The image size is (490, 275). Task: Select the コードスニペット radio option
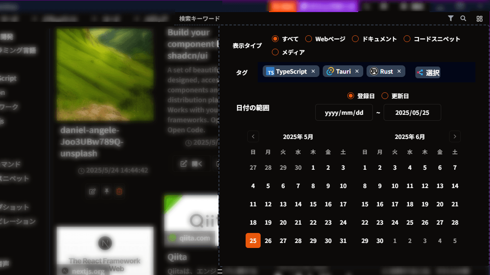pyautogui.click(x=407, y=39)
